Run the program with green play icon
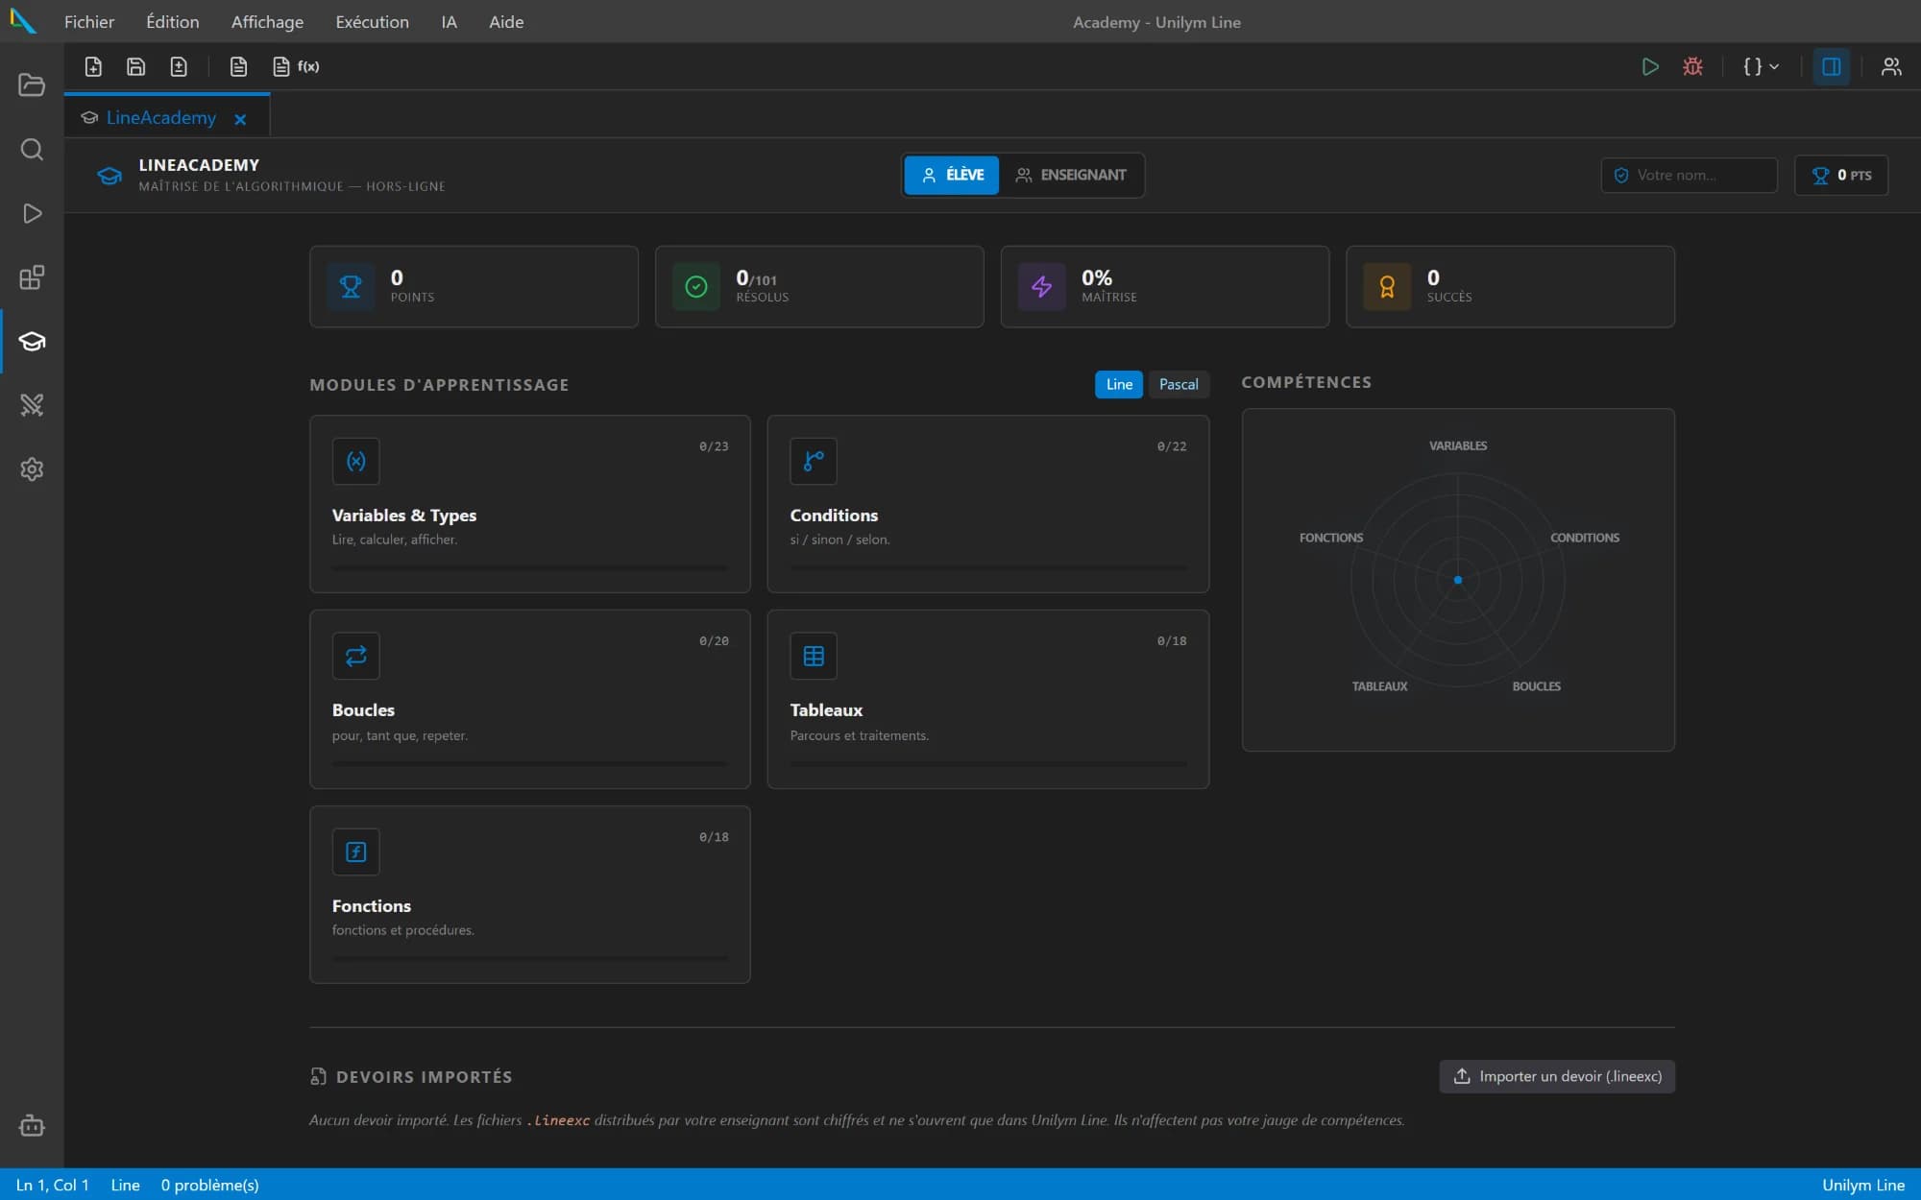The height and width of the screenshot is (1200, 1921). [1649, 66]
